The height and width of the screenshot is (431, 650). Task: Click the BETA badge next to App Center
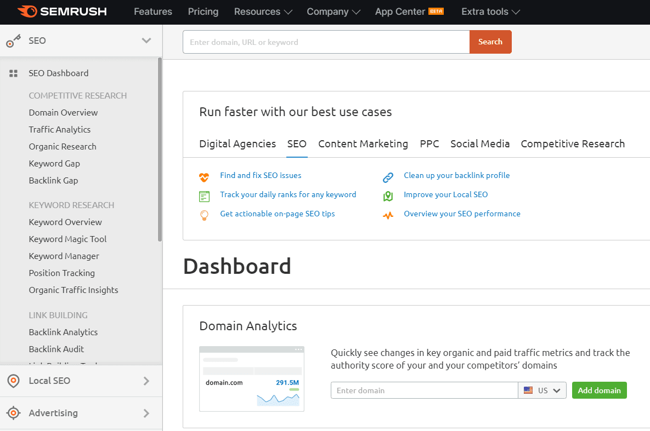pos(436,11)
